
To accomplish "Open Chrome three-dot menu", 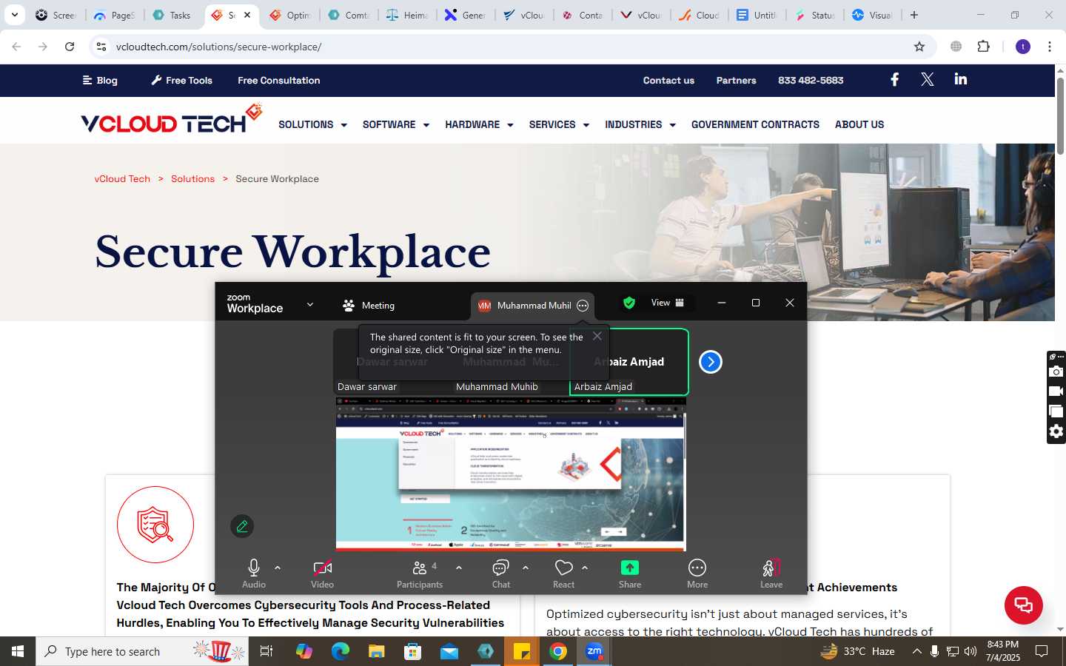I will click(1050, 47).
